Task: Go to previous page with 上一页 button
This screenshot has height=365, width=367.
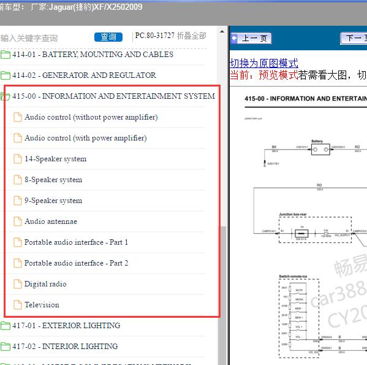Action: click(x=251, y=39)
